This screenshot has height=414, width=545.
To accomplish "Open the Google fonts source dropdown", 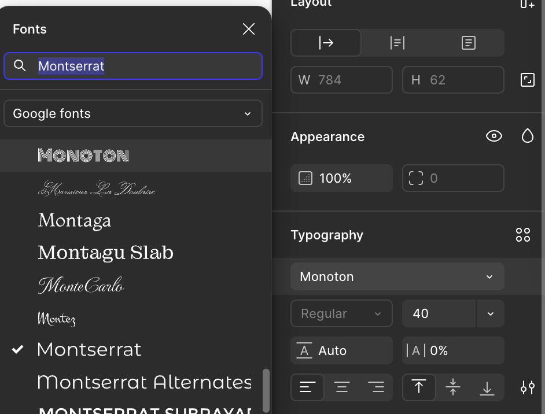I will [132, 113].
